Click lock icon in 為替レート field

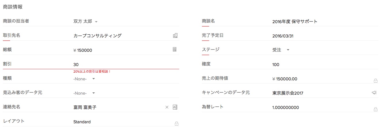coord(375,109)
